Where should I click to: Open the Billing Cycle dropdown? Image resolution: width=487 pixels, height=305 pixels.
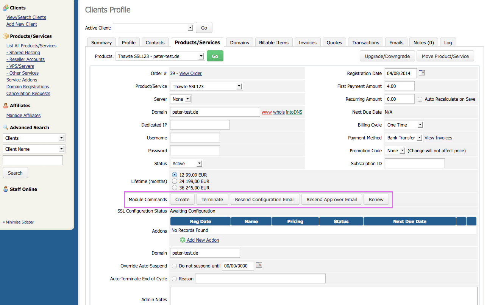coord(404,125)
